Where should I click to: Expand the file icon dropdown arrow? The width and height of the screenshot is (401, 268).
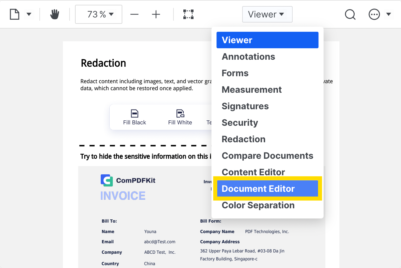coord(29,14)
